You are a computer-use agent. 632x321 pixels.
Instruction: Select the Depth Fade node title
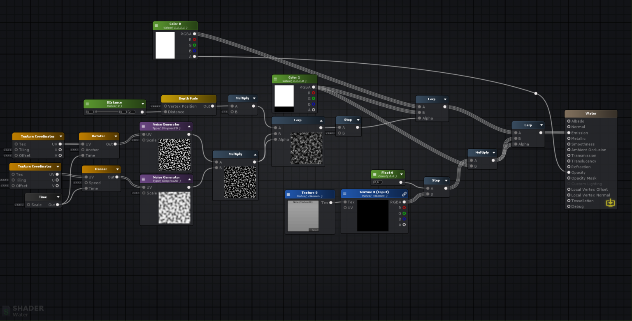coord(188,99)
